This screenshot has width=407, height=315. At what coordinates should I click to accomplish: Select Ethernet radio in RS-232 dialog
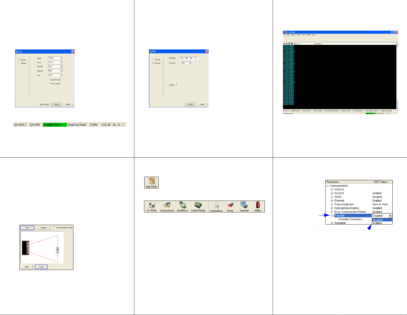[19, 63]
